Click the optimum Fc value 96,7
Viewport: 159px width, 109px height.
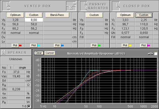pyautogui.click(x=125, y=24)
